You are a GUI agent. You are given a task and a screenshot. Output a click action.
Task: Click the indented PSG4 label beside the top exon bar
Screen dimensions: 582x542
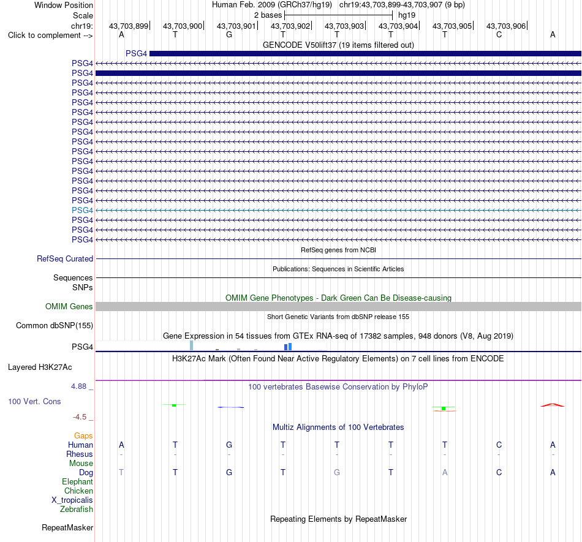[136, 53]
